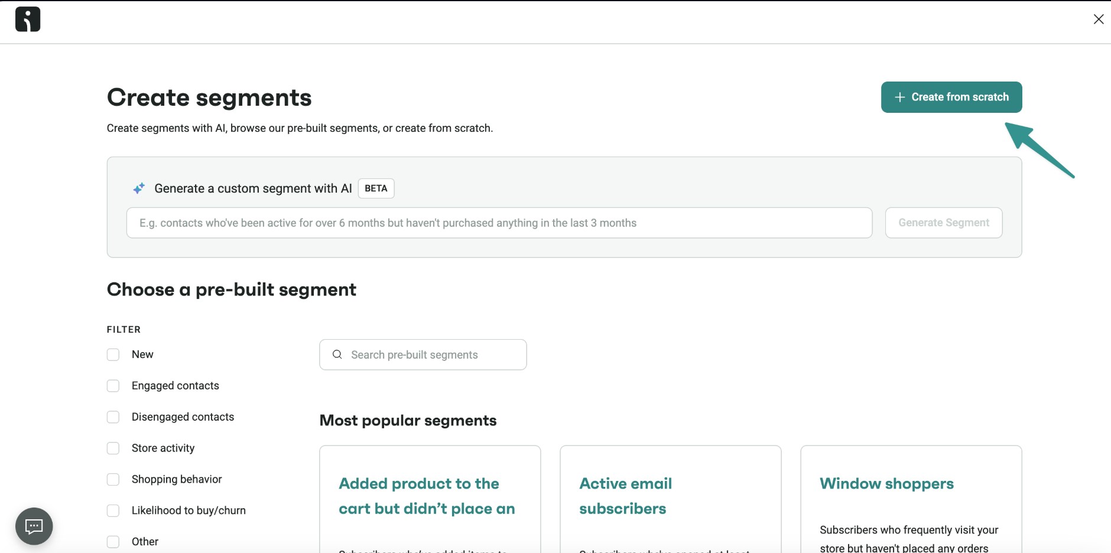Click the BETA badge
Image resolution: width=1111 pixels, height=553 pixels.
click(376, 188)
